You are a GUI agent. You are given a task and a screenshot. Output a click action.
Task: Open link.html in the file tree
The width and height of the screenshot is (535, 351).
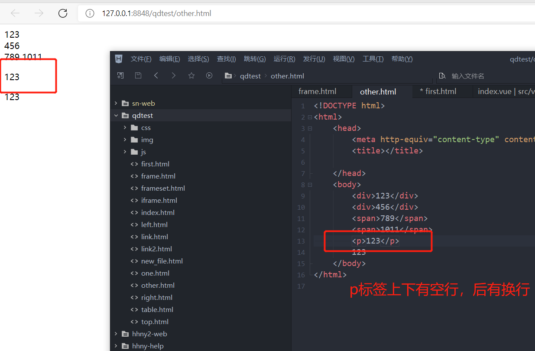[x=155, y=237]
